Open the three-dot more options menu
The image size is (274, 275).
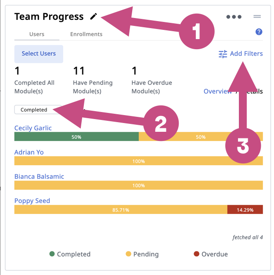pos(234,17)
